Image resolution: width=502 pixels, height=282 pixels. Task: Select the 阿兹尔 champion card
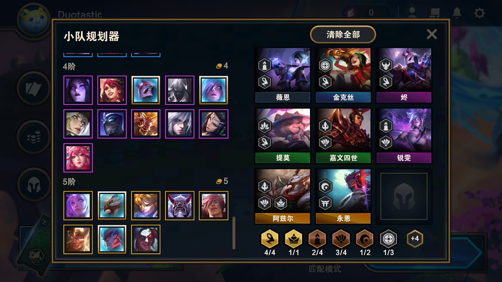click(x=283, y=196)
